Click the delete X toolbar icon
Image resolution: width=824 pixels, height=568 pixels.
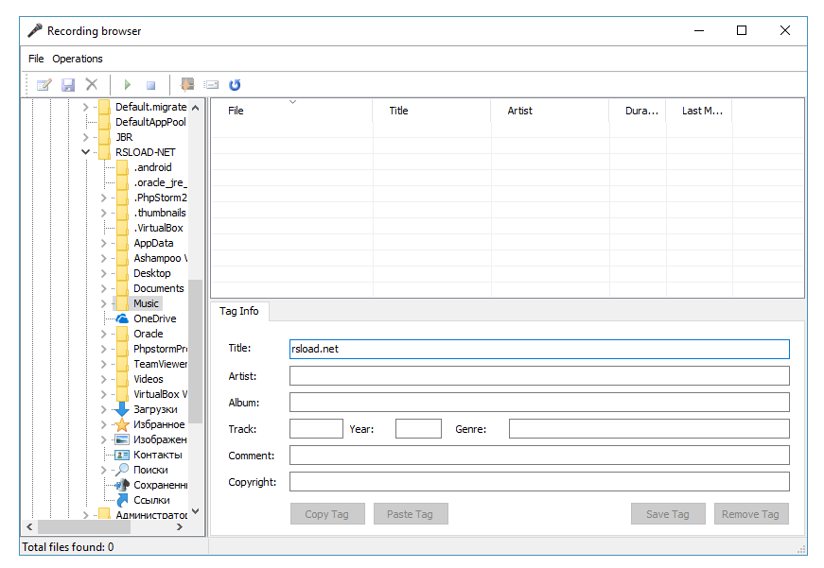[x=92, y=85]
